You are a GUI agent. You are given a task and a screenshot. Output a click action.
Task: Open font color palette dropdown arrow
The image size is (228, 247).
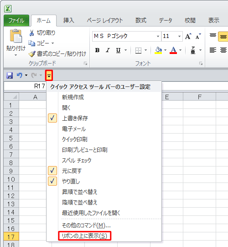(180, 50)
